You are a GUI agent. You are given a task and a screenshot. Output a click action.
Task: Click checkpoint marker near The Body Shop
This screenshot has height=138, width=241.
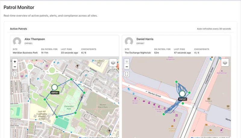coord(164,114)
